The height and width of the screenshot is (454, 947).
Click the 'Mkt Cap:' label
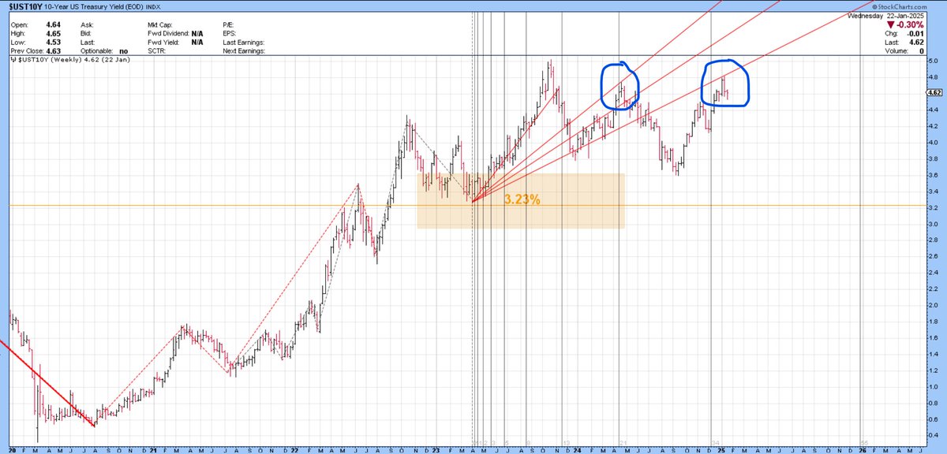tap(160, 25)
